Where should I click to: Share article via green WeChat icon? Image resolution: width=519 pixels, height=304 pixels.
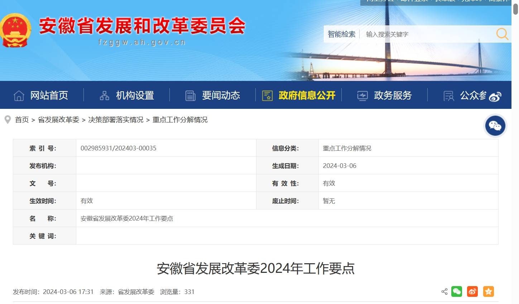pyautogui.click(x=457, y=291)
